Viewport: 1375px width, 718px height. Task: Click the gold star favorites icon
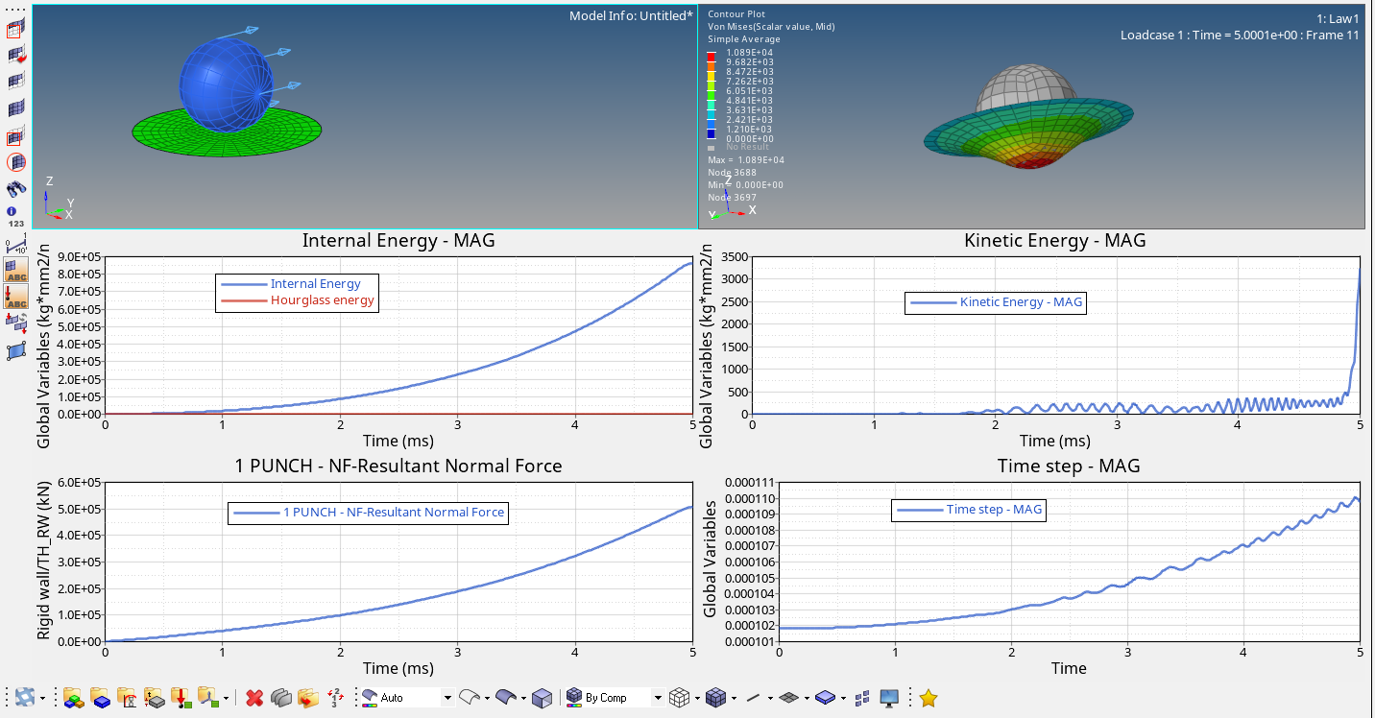click(928, 698)
